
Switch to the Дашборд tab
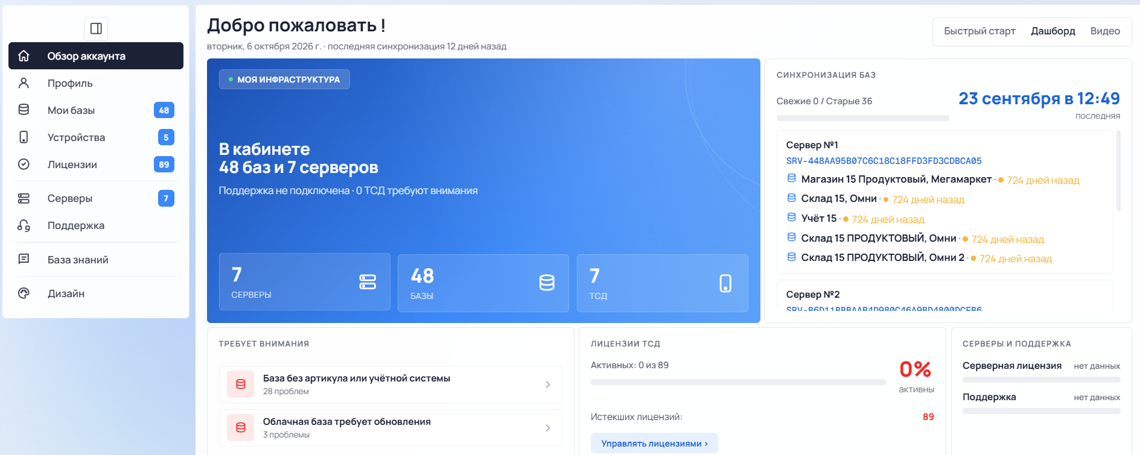(1052, 31)
